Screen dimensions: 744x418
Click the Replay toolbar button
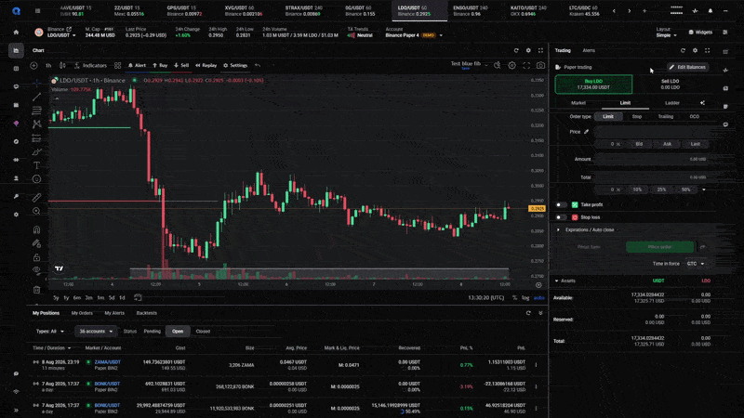point(206,65)
